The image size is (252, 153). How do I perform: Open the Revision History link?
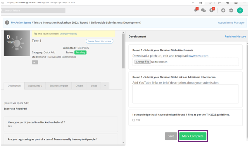(x=235, y=36)
